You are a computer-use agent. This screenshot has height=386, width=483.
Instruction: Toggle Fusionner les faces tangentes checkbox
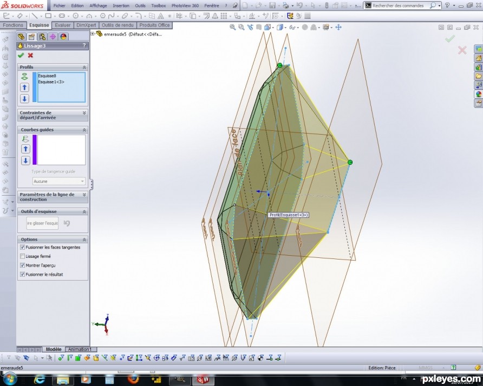click(22, 247)
